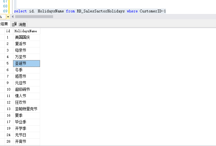
Task: Click CustomerID=1 condition in the query
Action: point(153,11)
